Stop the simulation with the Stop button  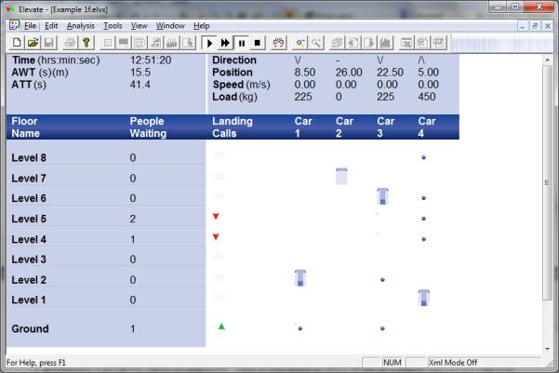(258, 43)
